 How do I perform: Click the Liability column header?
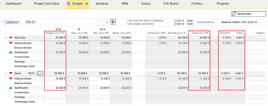pos(260,33)
